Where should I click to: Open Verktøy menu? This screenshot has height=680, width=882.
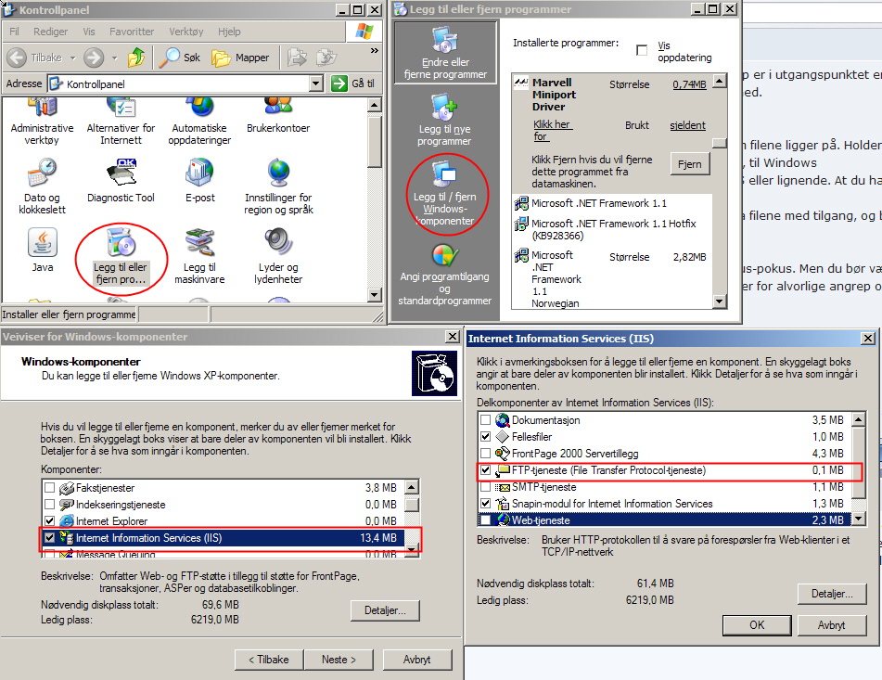186,32
